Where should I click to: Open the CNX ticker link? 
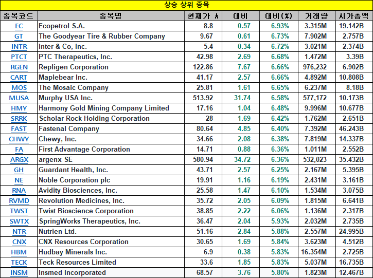[x=19, y=242]
